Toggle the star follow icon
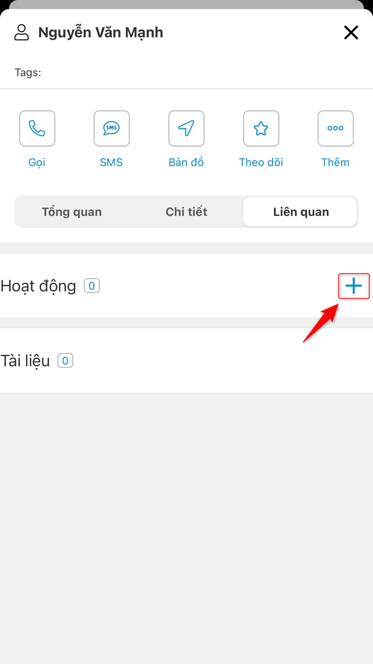This screenshot has width=373, height=664. coord(261,128)
